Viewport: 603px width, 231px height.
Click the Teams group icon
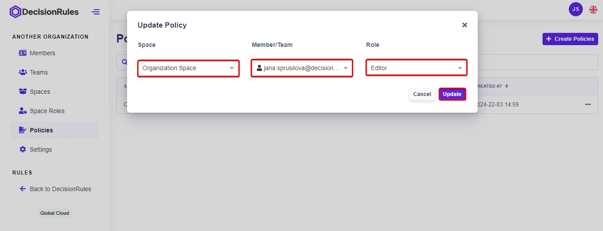23,72
